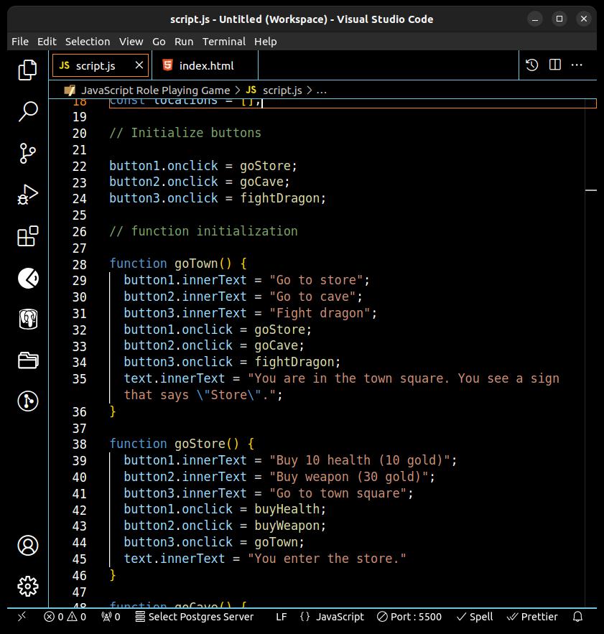
Task: Open the Search view
Action: coord(27,111)
